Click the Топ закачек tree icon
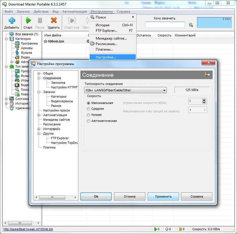This screenshot has width=237, height=234. click(12, 66)
